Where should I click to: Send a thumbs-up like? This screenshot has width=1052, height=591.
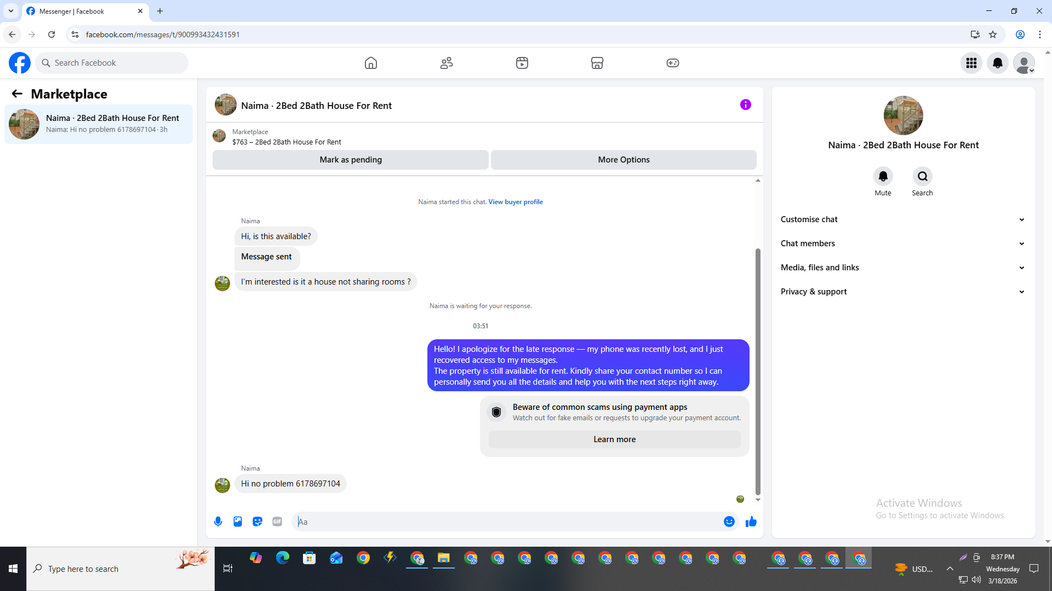coord(751,522)
